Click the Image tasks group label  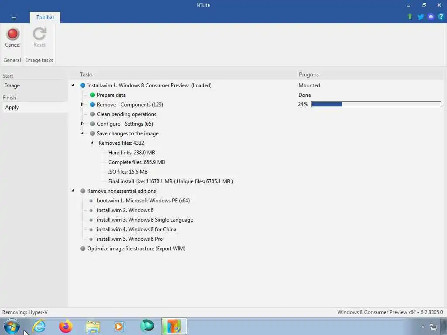pyautogui.click(x=40, y=60)
